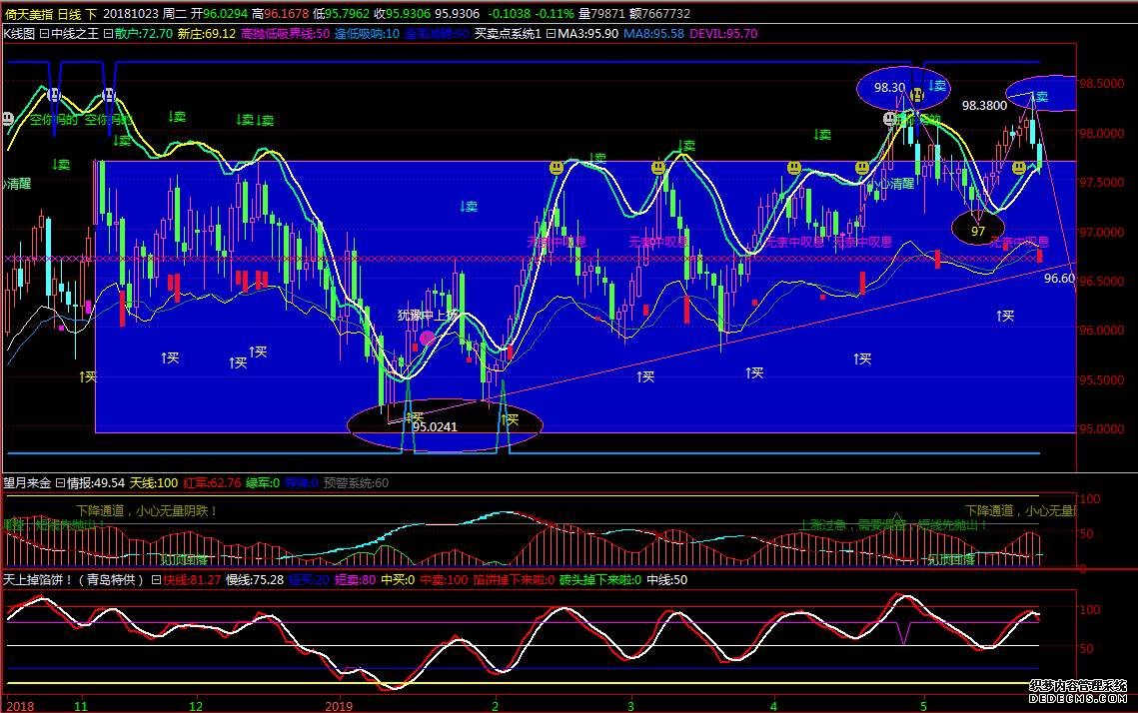Click the 天线:100 value
1138x713 pixels.
[x=154, y=483]
